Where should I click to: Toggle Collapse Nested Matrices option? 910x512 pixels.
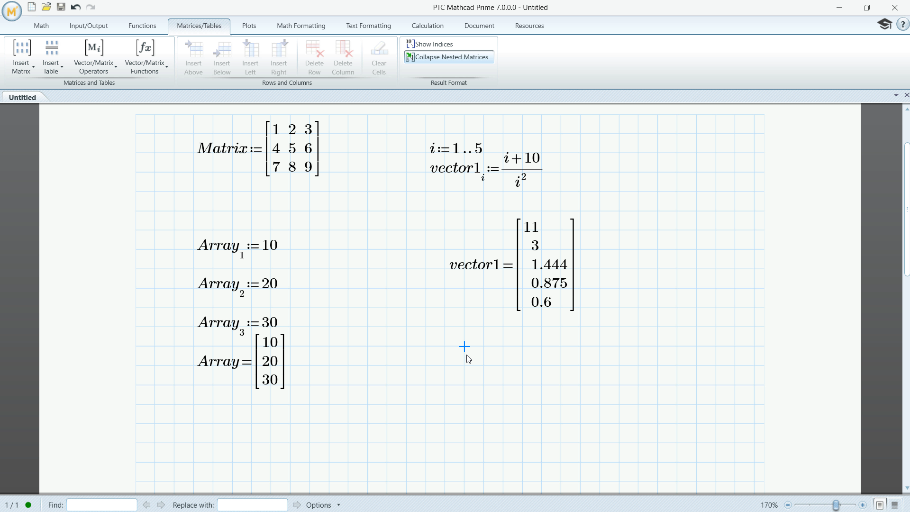(448, 57)
